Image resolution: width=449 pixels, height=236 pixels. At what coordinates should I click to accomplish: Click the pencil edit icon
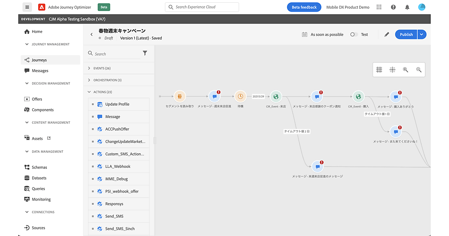387,34
